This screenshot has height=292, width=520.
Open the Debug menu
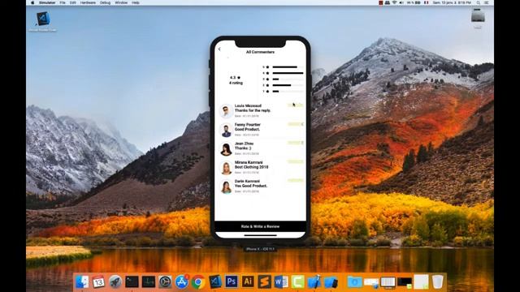click(x=105, y=2)
